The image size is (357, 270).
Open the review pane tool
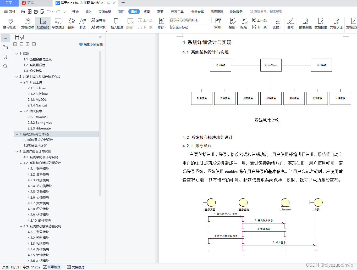218,24
